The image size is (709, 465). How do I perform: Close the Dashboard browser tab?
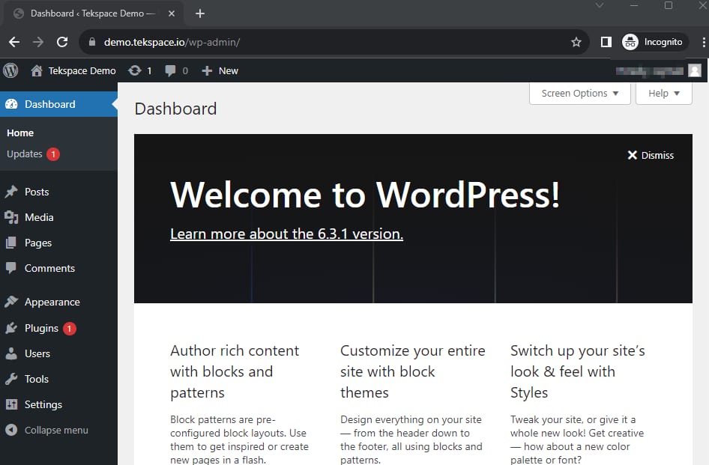pos(172,13)
